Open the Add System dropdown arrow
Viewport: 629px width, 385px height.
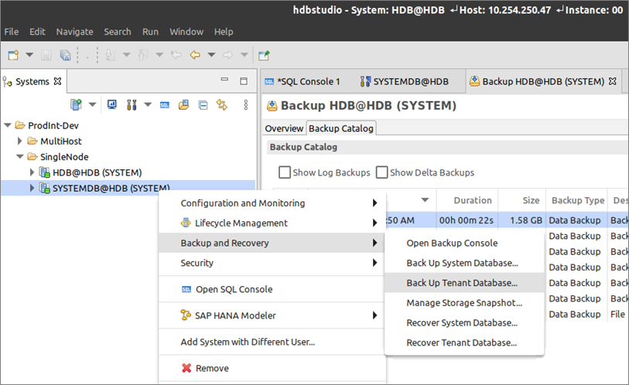point(92,104)
